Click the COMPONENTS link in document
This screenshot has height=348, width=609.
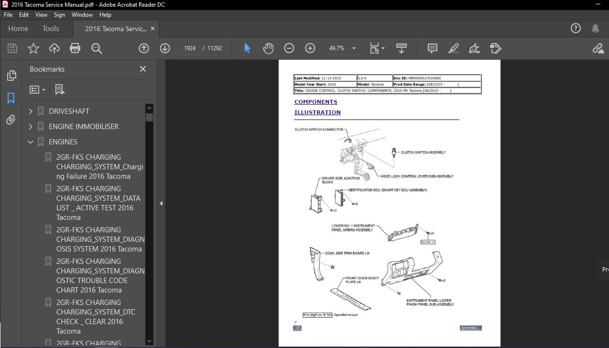pyautogui.click(x=315, y=102)
